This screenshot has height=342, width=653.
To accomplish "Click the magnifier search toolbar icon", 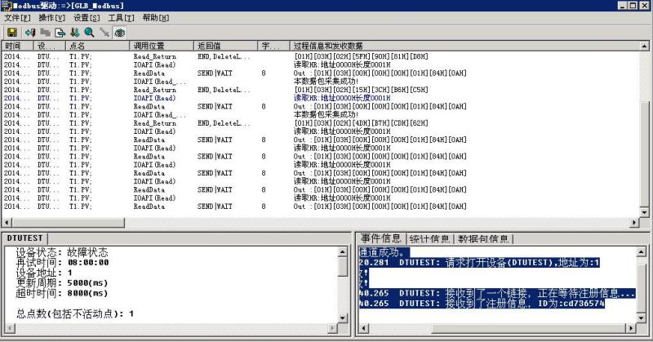I will pyautogui.click(x=89, y=33).
